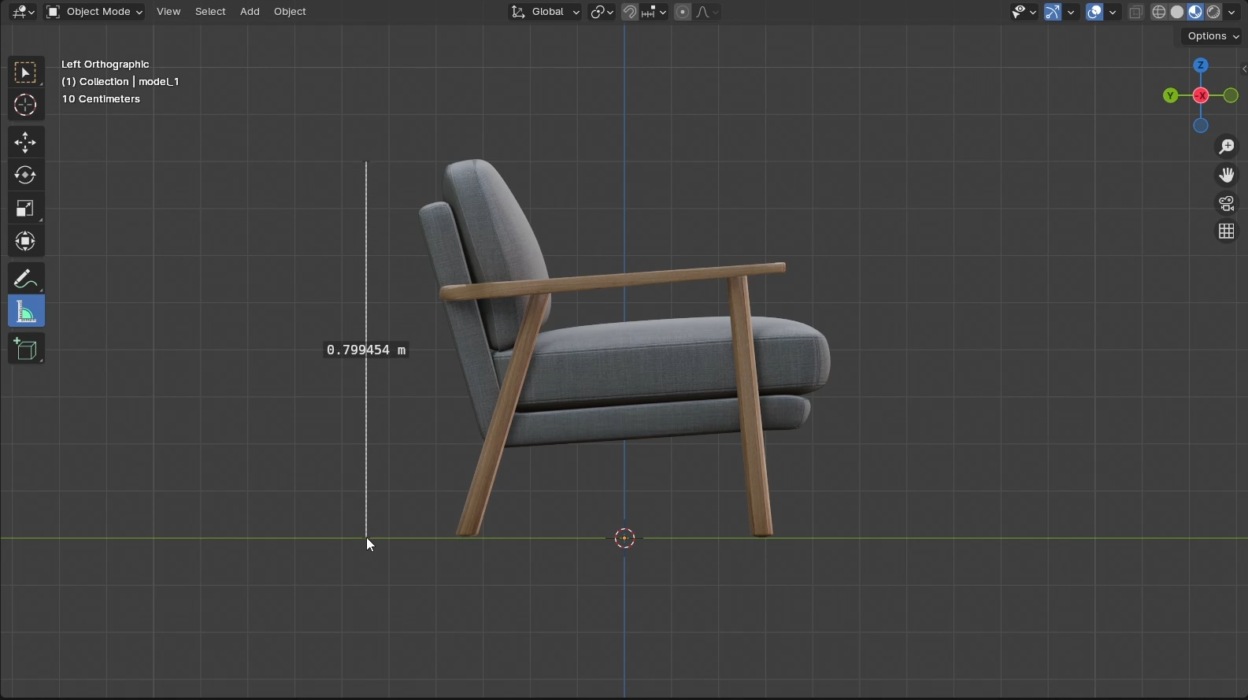Select the Scale tool
Screen dimensions: 1248x700
[25, 209]
